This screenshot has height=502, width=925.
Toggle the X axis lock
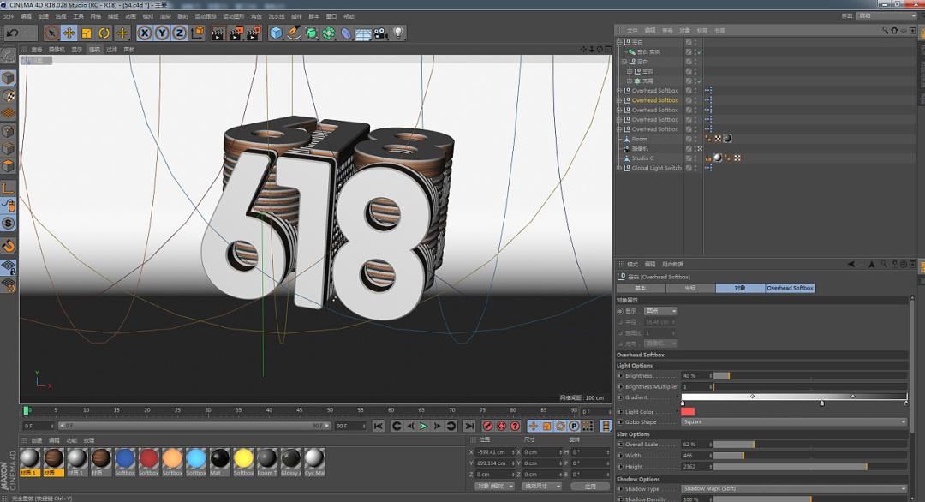pos(144,33)
